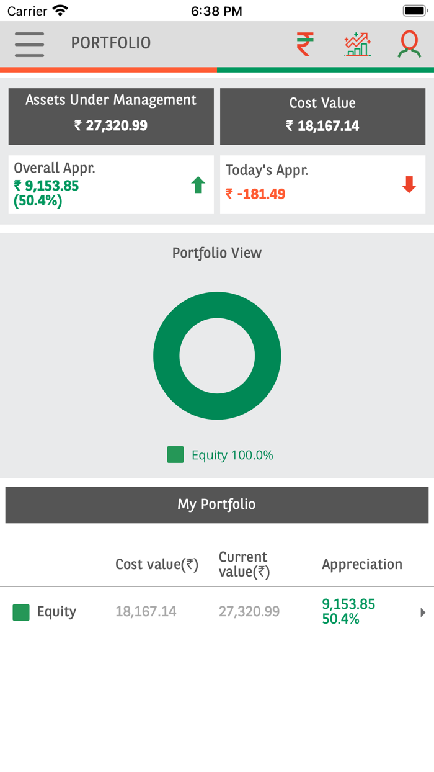Select the PORTFOLIO title in header
Image resolution: width=434 pixels, height=772 pixels.
(110, 43)
